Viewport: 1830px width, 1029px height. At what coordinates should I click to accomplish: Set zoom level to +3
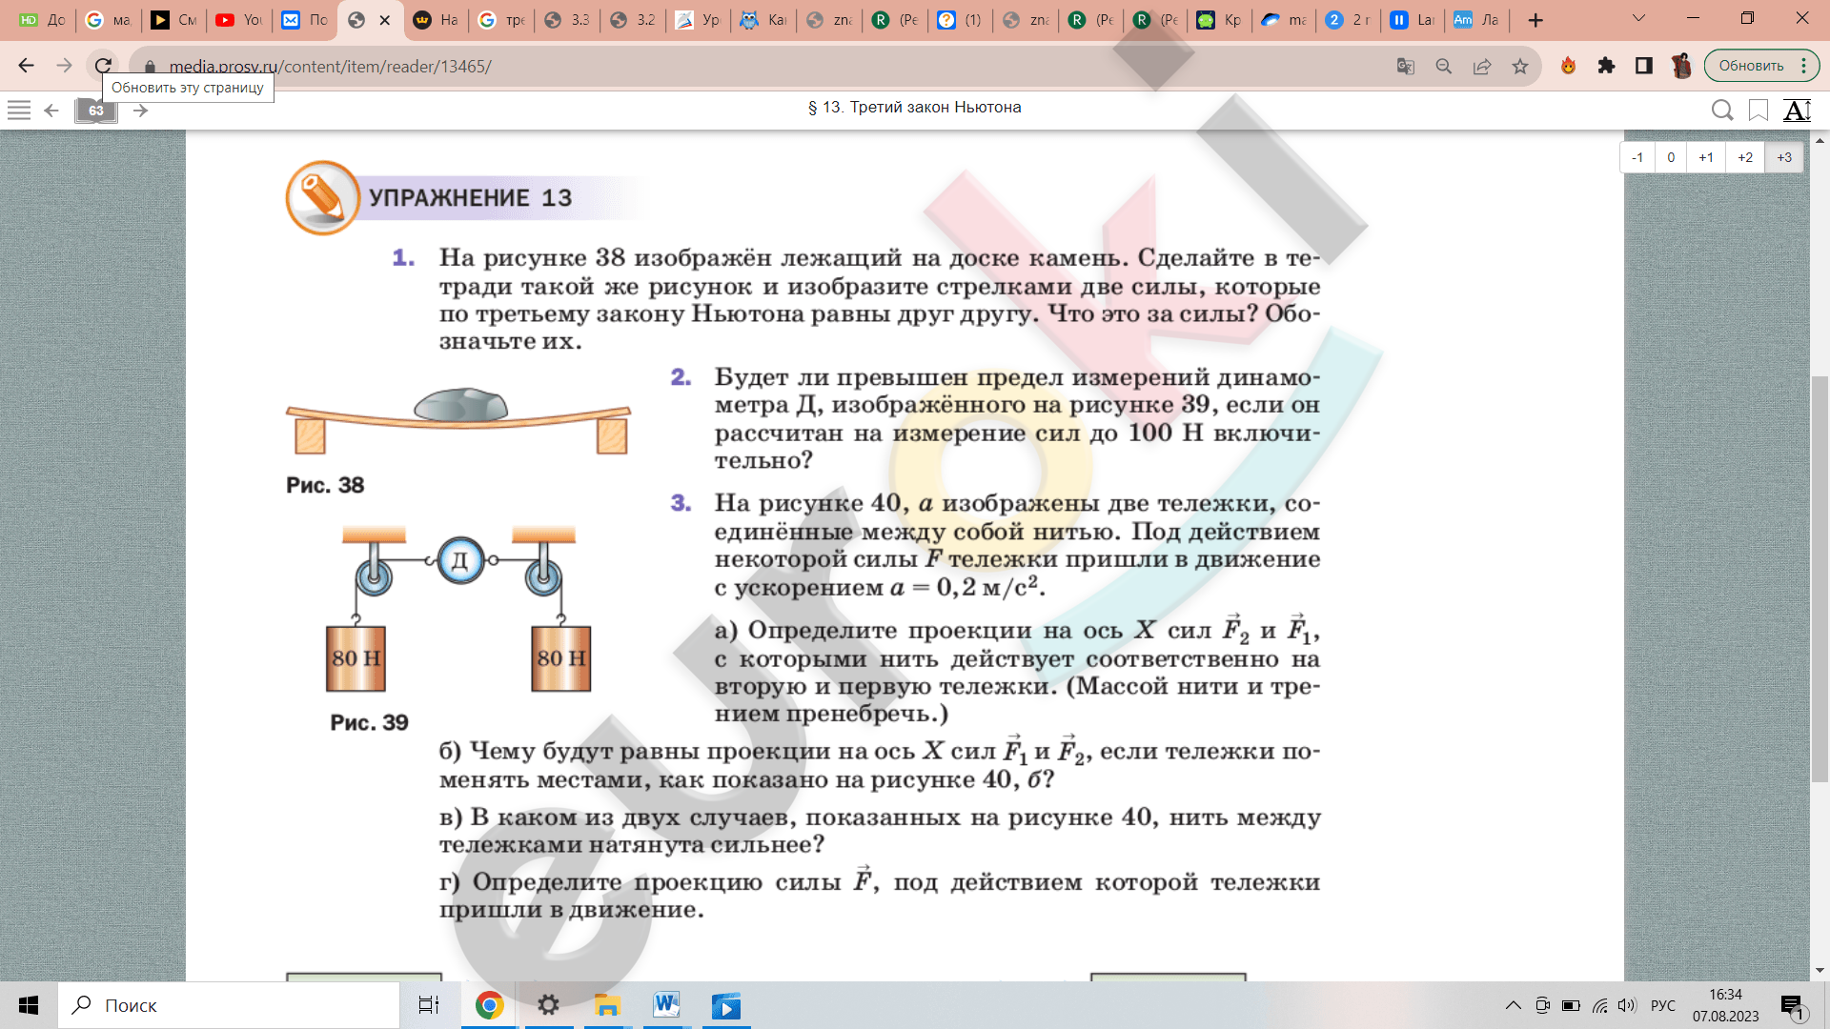click(x=1784, y=157)
